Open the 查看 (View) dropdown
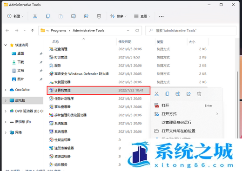The image size is (242, 171). (x=142, y=16)
